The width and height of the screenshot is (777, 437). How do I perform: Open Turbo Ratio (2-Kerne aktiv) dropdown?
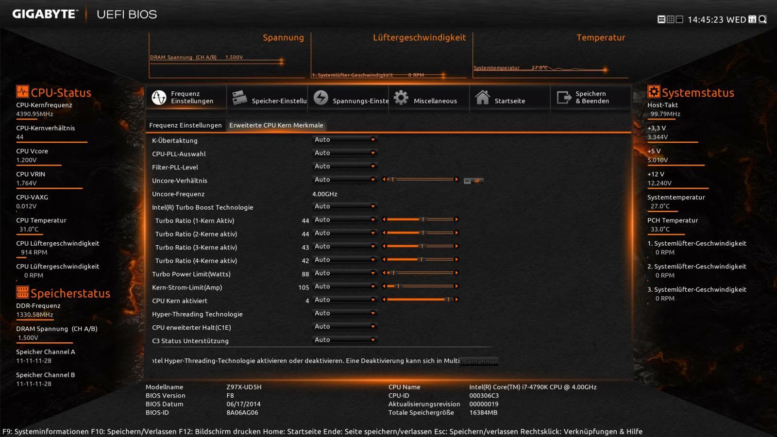[345, 233]
